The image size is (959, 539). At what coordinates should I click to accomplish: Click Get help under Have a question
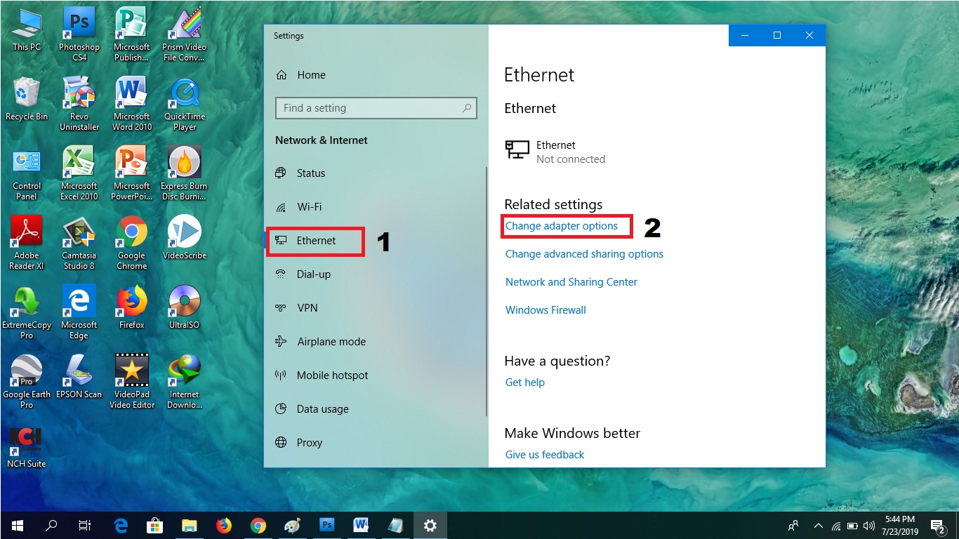524,382
